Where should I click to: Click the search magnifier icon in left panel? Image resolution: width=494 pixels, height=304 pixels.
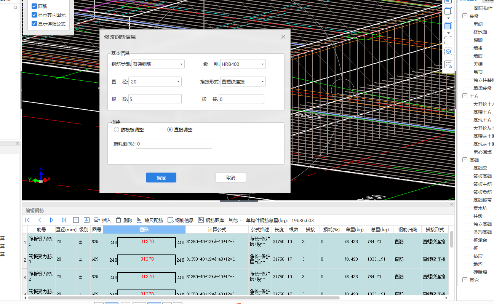tap(16, 8)
